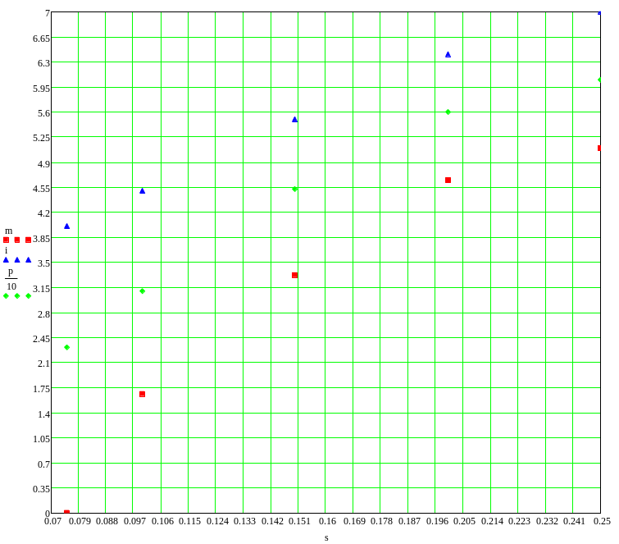This screenshot has width=619, height=544.
Task: Click the red square data point at y=0
Action: tap(66, 512)
